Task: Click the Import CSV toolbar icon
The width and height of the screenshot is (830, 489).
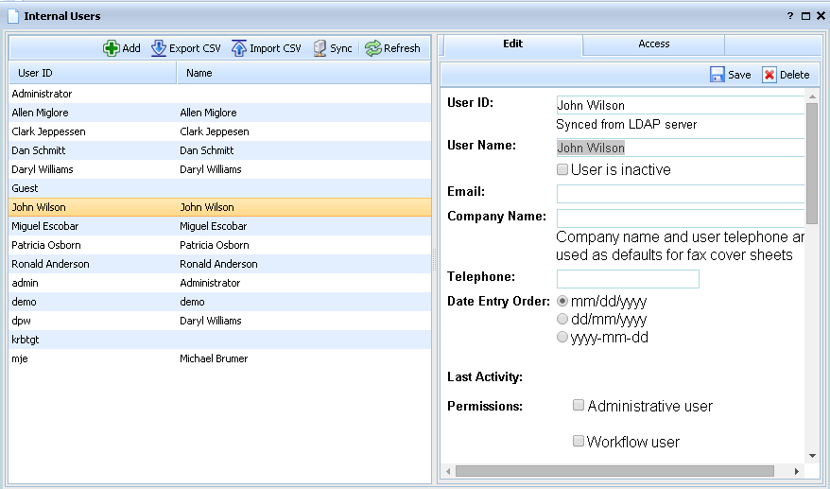Action: pos(239,48)
